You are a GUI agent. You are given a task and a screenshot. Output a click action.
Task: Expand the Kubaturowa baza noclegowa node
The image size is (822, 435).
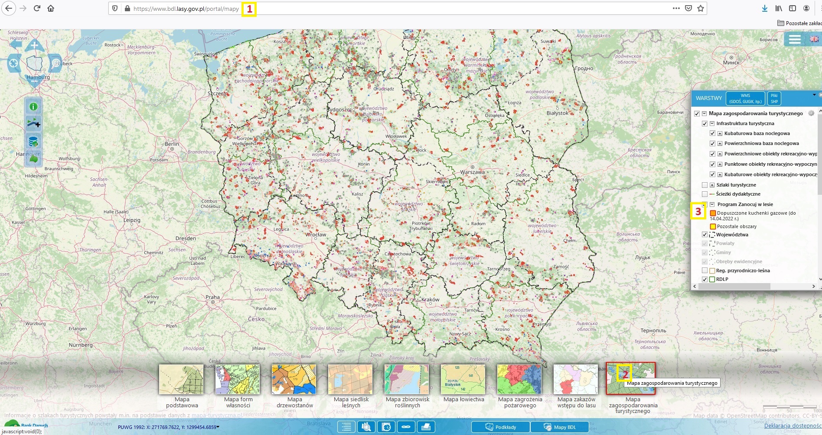point(720,133)
